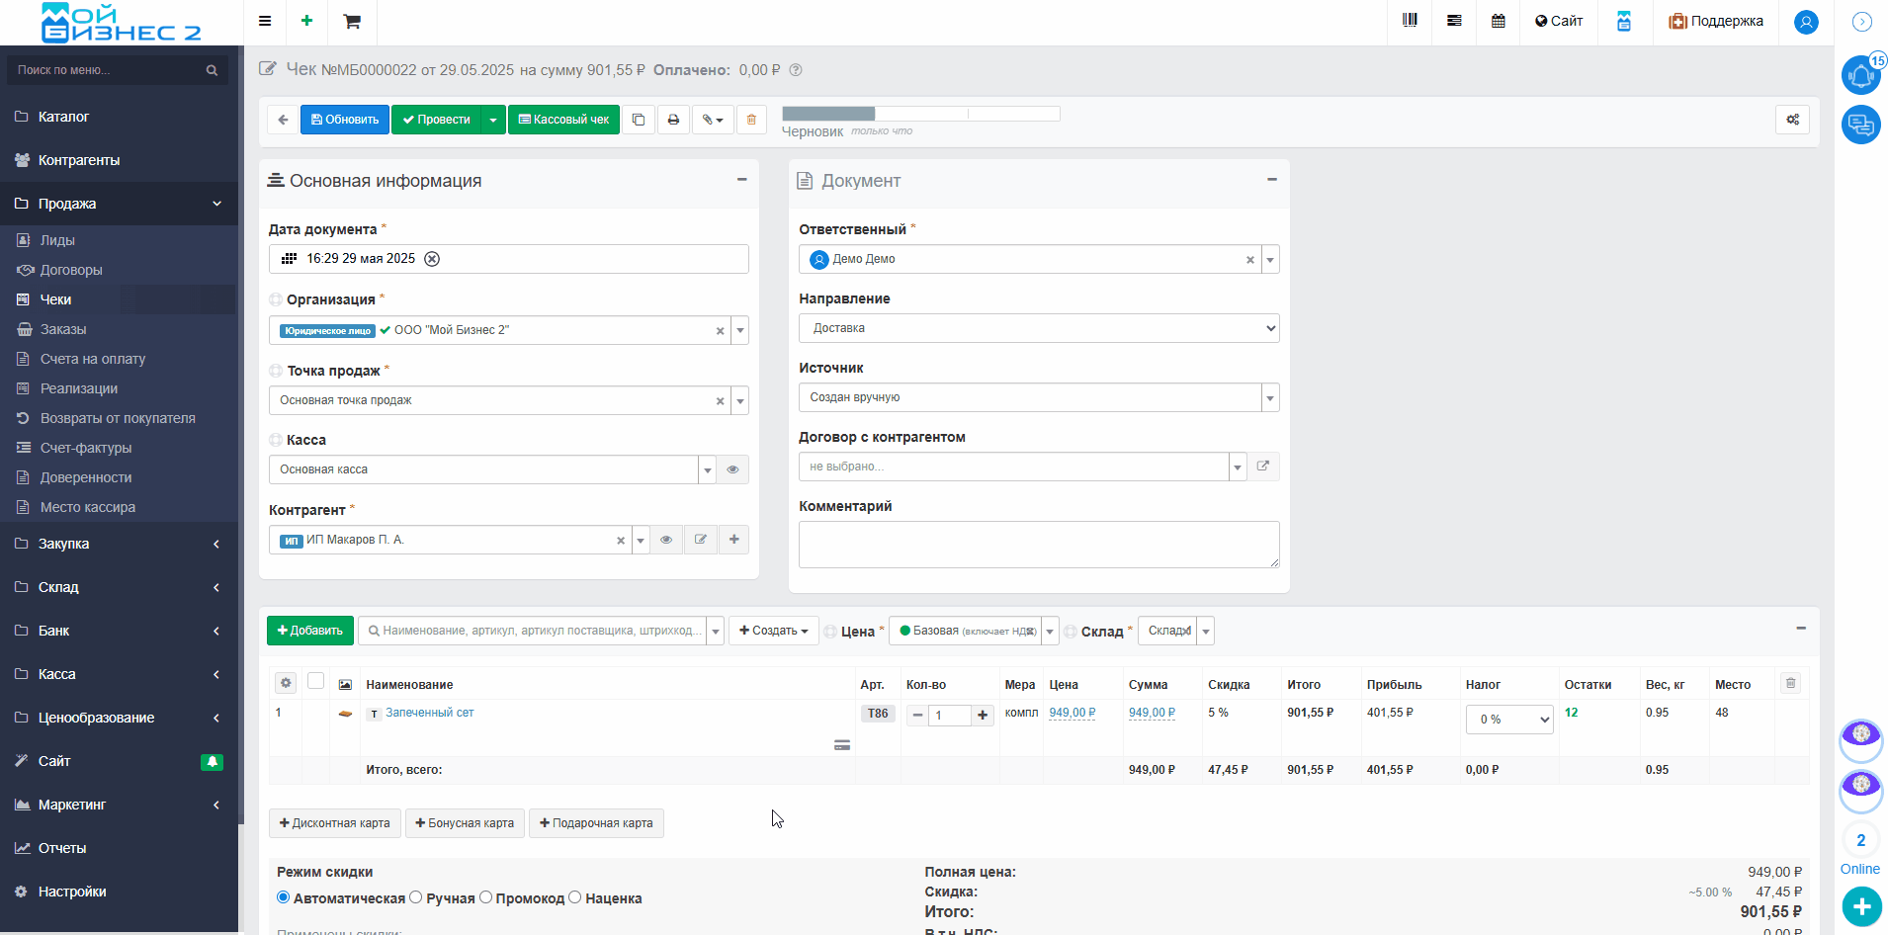Open the shopping cart icon

click(352, 21)
